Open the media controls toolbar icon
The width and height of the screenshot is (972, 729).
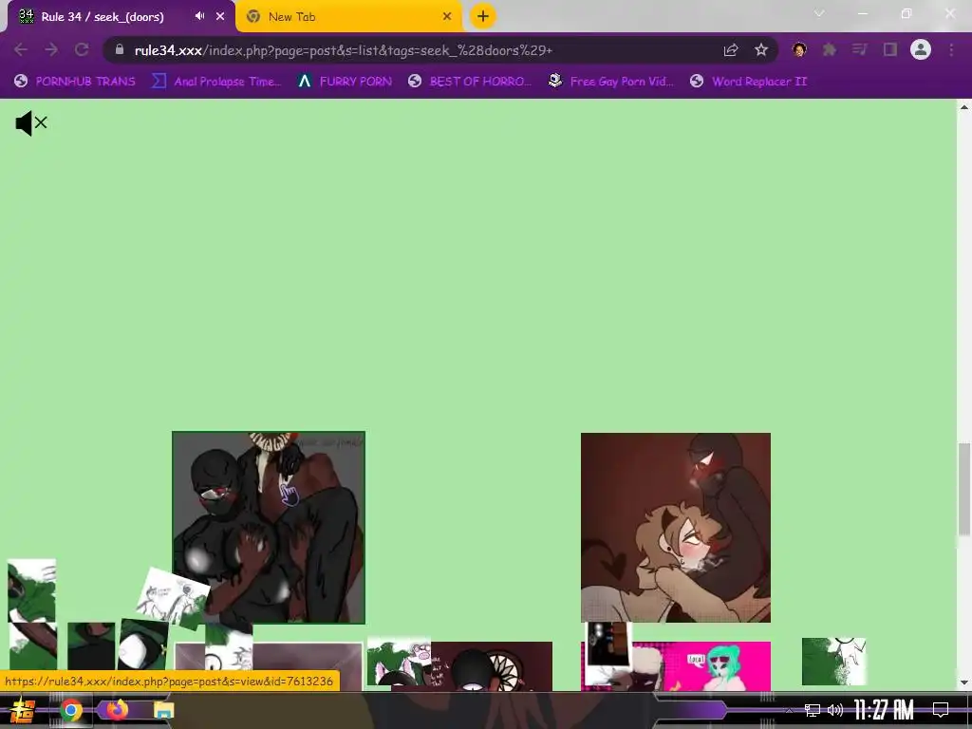tap(860, 49)
